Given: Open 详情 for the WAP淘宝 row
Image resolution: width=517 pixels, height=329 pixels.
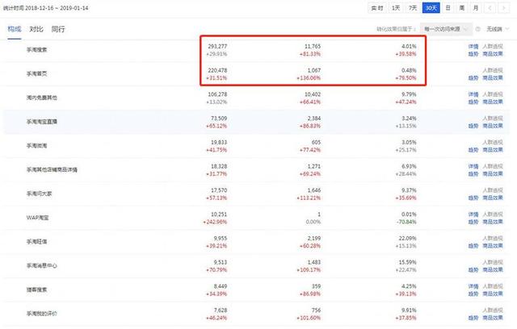Looking at the screenshot, I should (473, 214).
